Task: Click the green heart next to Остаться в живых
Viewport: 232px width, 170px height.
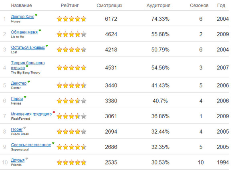Action: (47, 45)
